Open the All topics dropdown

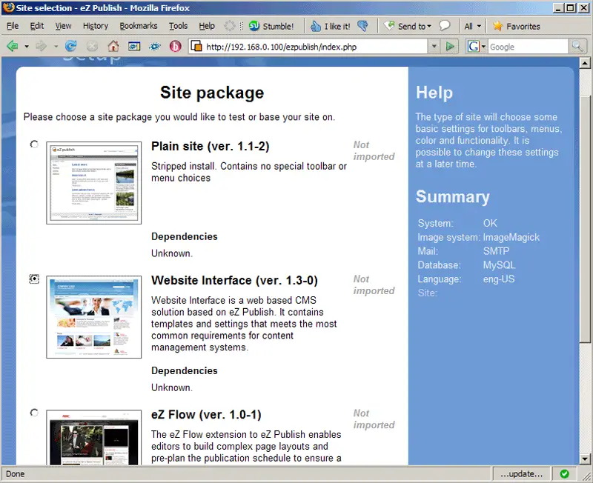[473, 26]
